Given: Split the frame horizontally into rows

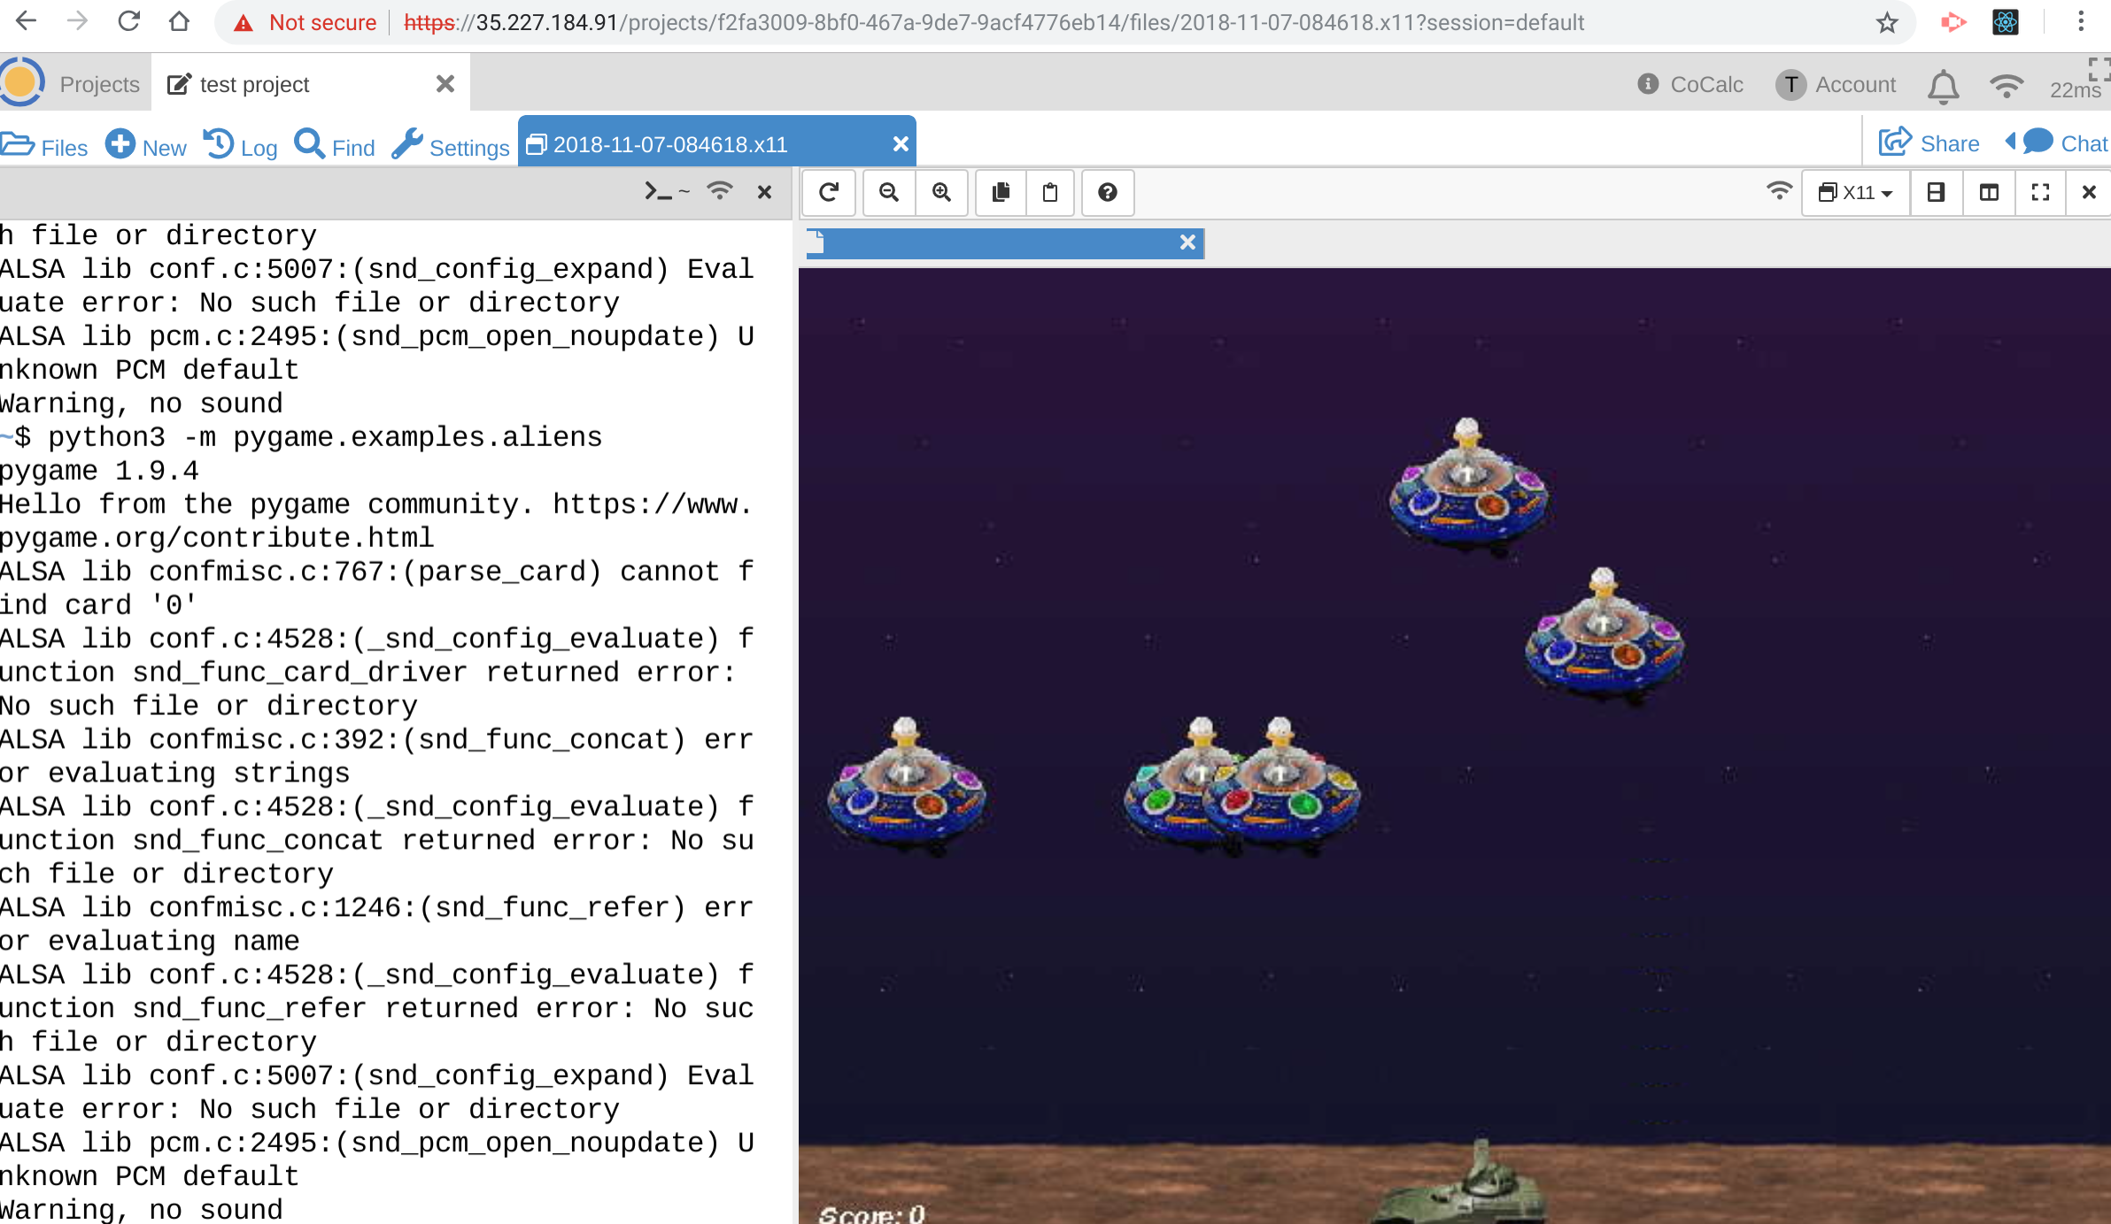Looking at the screenshot, I should 1936,192.
